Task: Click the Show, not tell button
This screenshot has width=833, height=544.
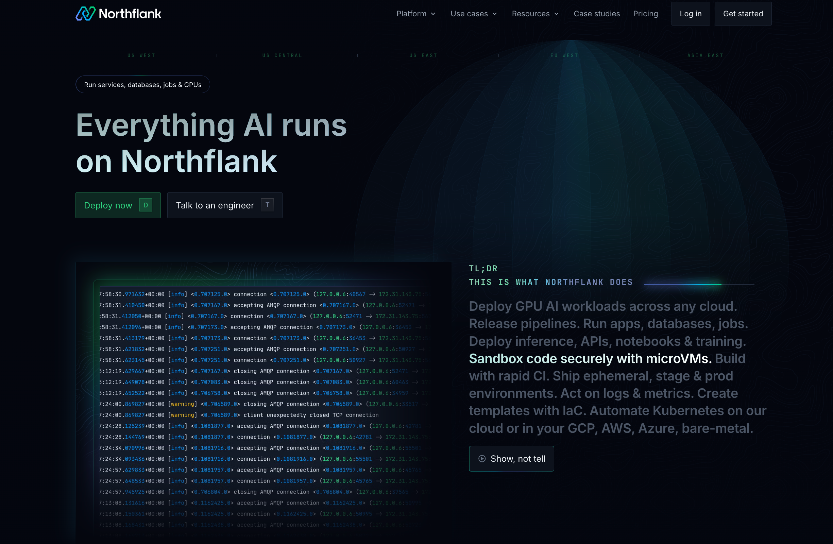Action: point(511,459)
